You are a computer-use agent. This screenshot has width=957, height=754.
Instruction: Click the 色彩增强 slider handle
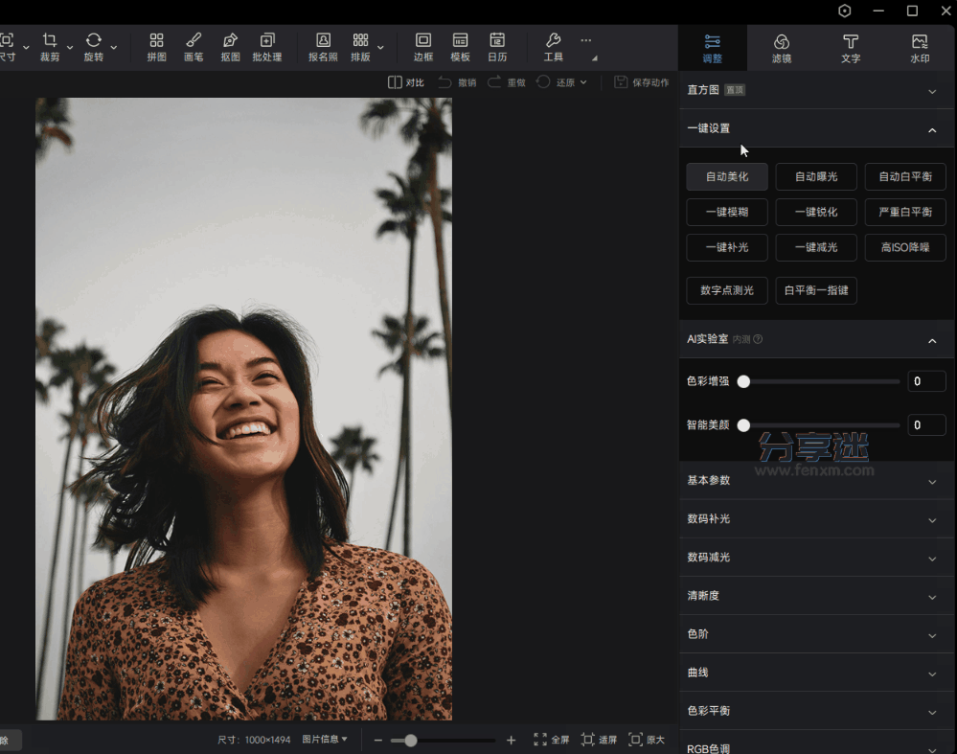pyautogui.click(x=743, y=381)
